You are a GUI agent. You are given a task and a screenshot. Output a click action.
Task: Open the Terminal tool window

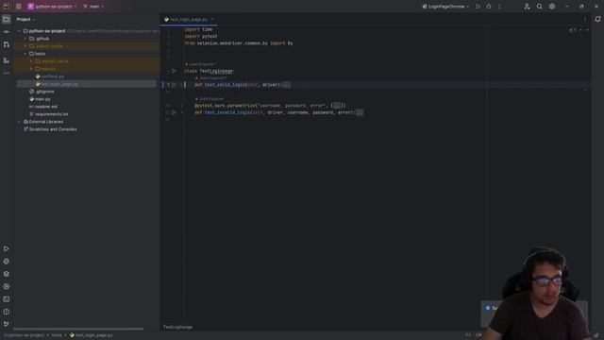click(7, 299)
